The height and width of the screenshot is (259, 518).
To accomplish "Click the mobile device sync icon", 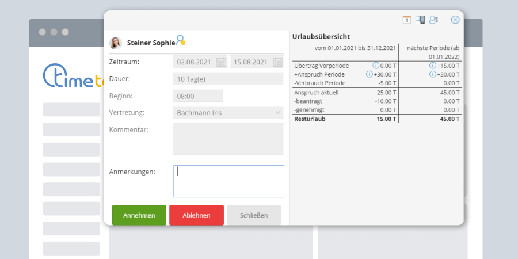I will (420, 20).
